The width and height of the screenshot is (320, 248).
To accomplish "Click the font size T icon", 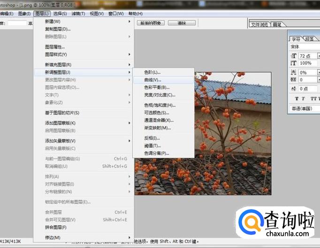I will click(294, 56).
